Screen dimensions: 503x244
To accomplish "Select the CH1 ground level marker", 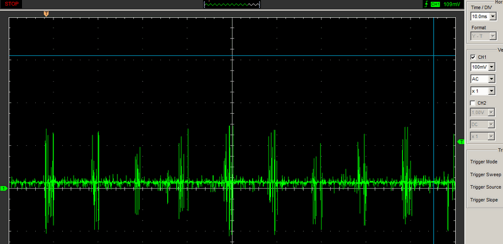I will tap(4, 189).
